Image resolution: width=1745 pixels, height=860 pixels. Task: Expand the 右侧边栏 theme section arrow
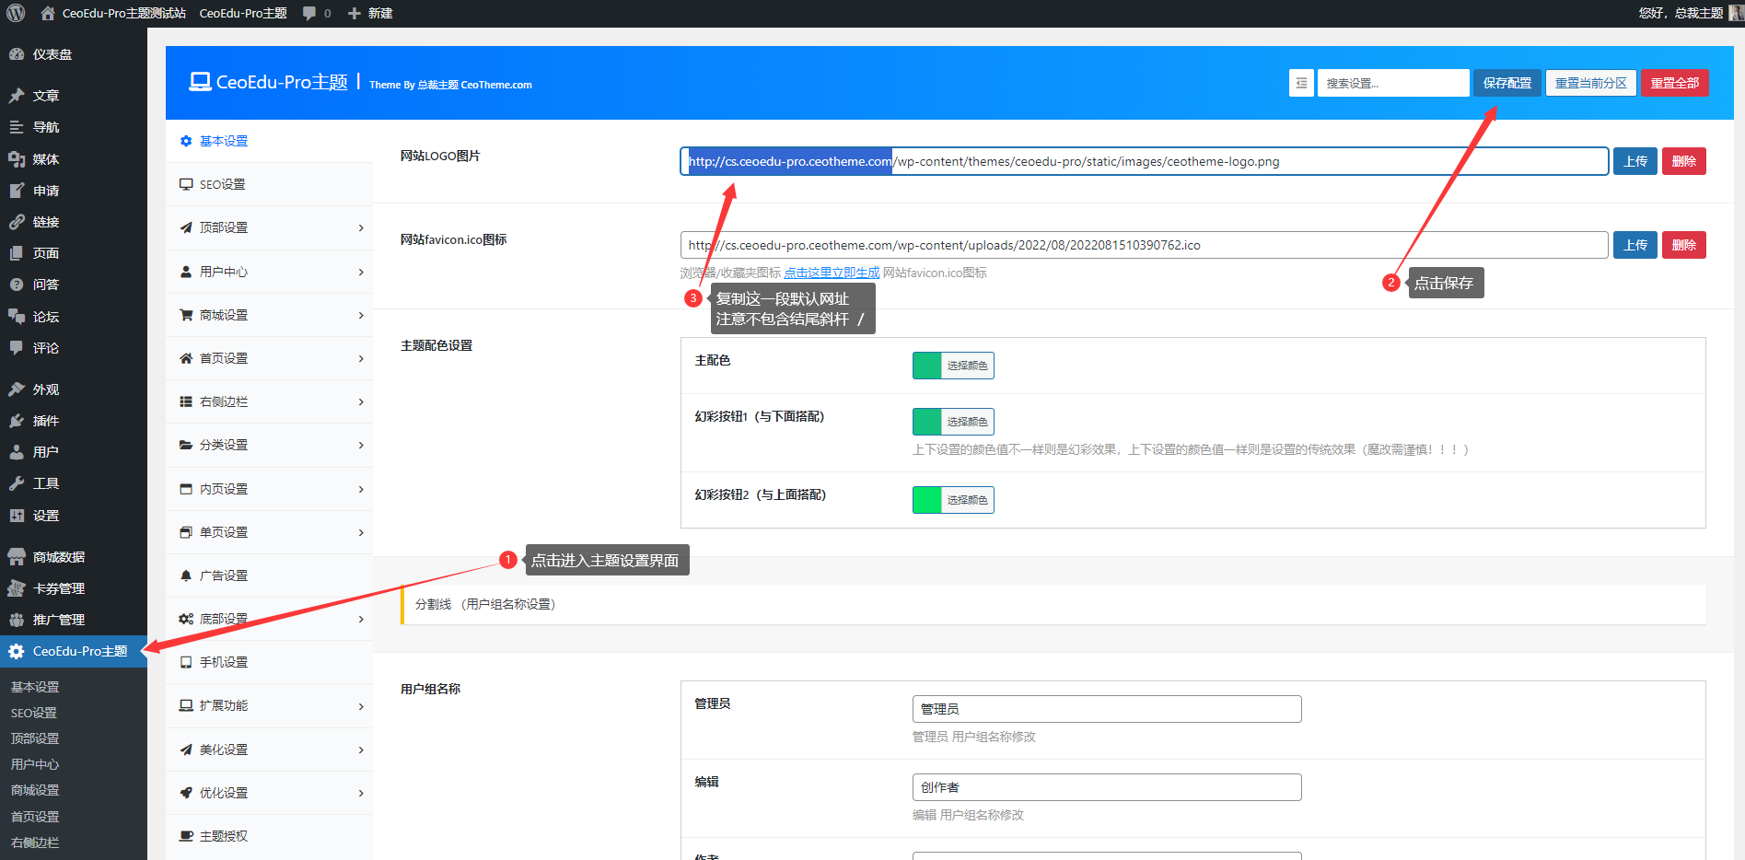(361, 401)
